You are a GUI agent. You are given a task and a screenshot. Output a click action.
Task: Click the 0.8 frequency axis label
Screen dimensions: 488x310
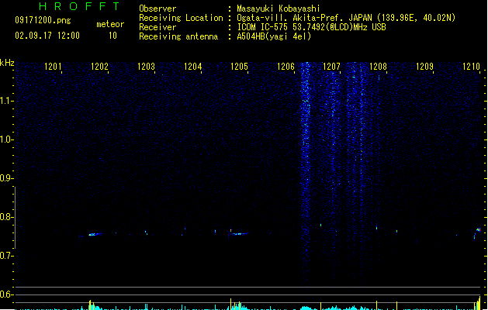pyautogui.click(x=6, y=217)
